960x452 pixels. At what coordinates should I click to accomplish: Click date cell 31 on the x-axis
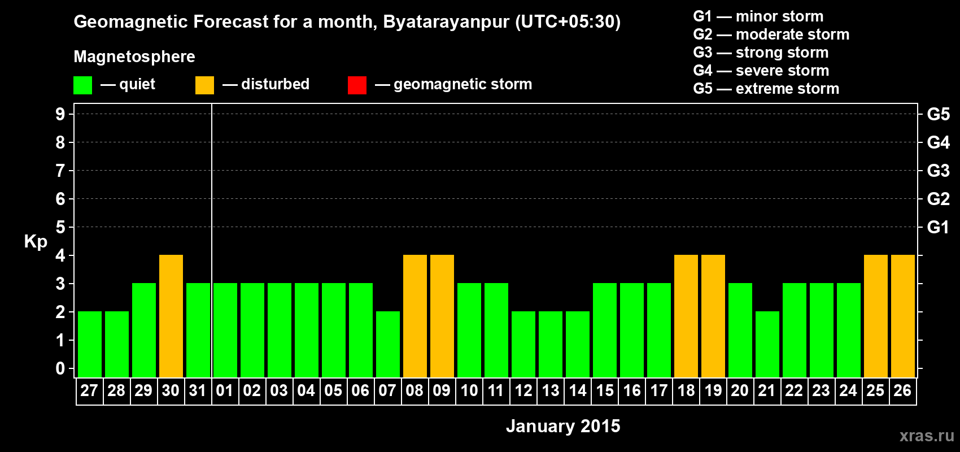198,391
